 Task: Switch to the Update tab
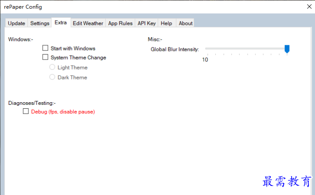16,23
